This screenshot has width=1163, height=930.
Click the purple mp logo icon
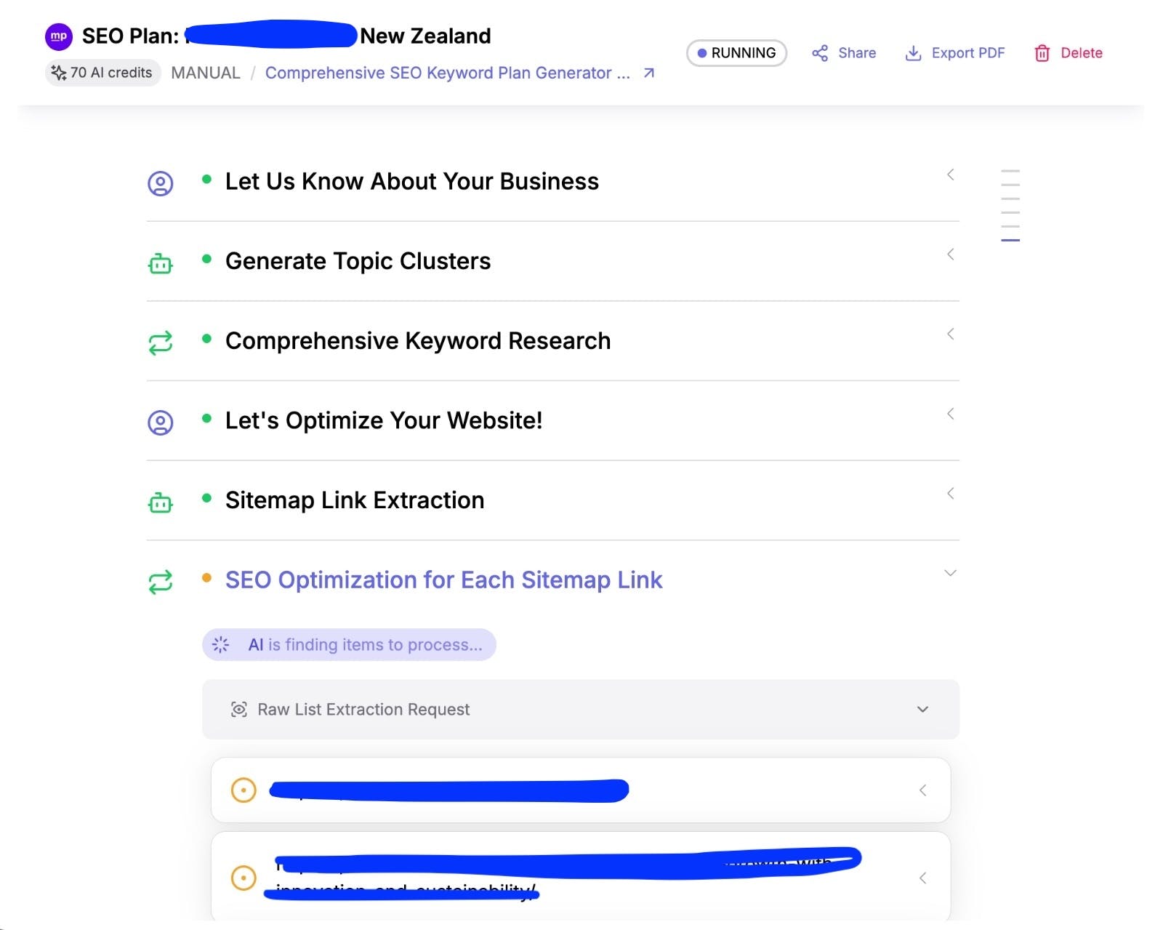pyautogui.click(x=59, y=36)
